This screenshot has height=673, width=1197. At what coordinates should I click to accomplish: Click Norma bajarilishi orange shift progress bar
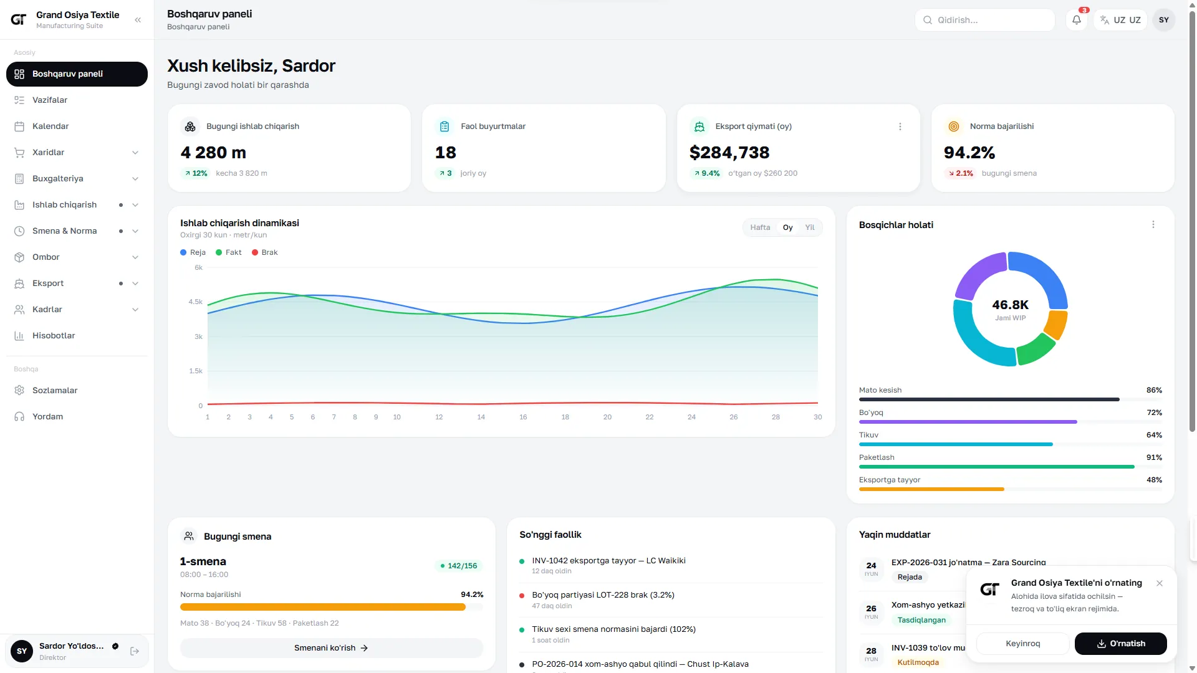coord(331,607)
